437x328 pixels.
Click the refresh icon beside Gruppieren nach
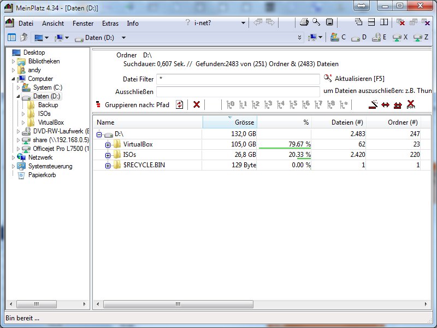[x=179, y=104]
